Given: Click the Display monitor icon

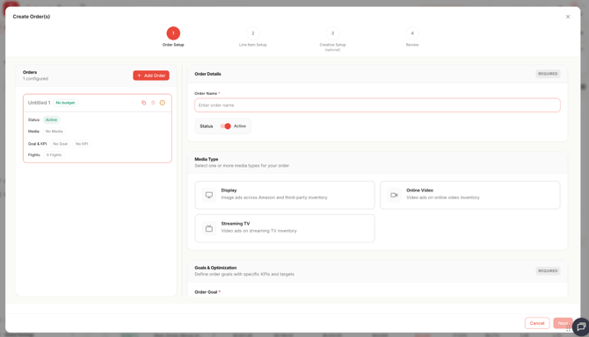Looking at the screenshot, I should coord(209,195).
